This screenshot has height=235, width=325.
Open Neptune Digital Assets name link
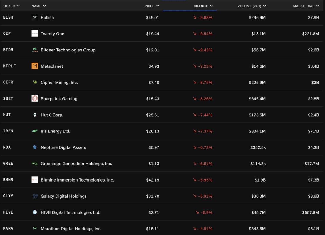pyautogui.click(x=63, y=147)
